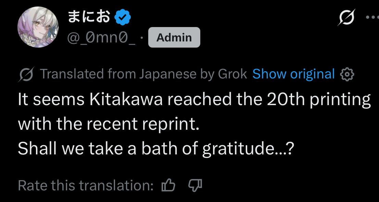
Task: Click the "Rate this translation:" label
Action: pyautogui.click(x=86, y=185)
